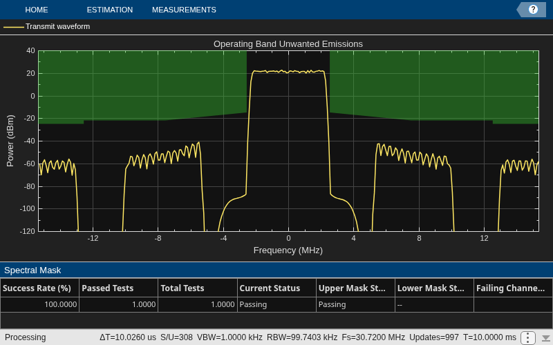Image resolution: width=553 pixels, height=345 pixels.
Task: Click the 0 tick on frequency axis
Action: pyautogui.click(x=288, y=238)
